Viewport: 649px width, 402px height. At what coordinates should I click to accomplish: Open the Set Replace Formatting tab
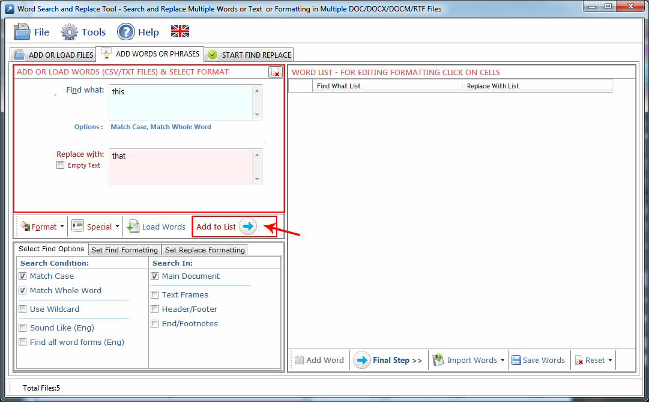pos(205,250)
